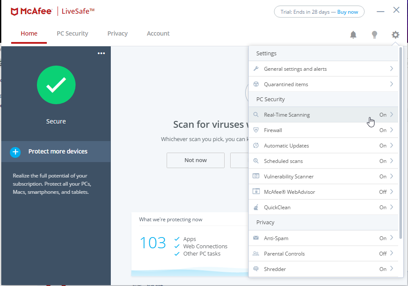Open the Buy now link
The width and height of the screenshot is (408, 286).
(348, 12)
